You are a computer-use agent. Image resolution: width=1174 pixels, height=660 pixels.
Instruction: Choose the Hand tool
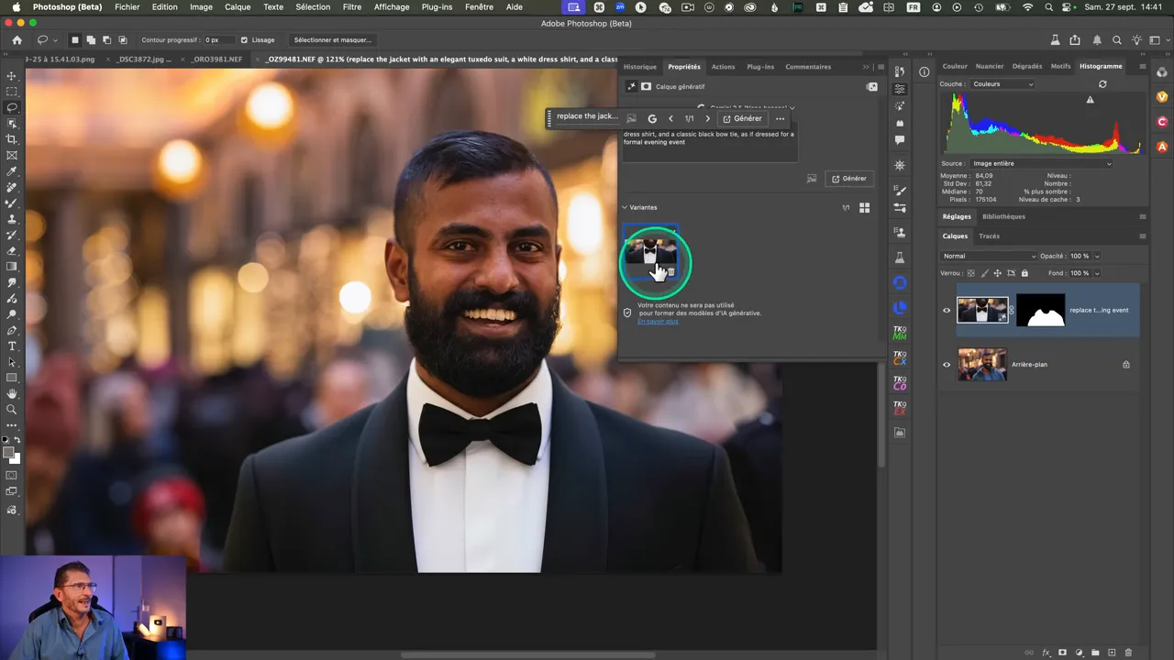[x=12, y=393]
